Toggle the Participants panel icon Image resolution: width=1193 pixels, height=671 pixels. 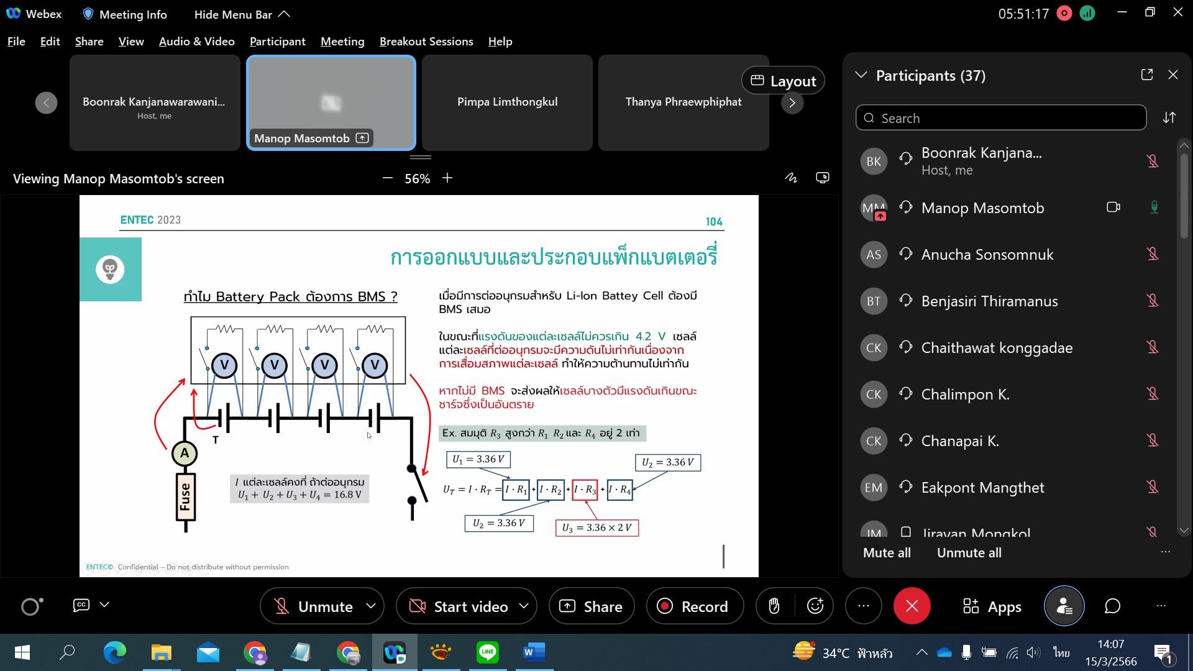pyautogui.click(x=1064, y=606)
